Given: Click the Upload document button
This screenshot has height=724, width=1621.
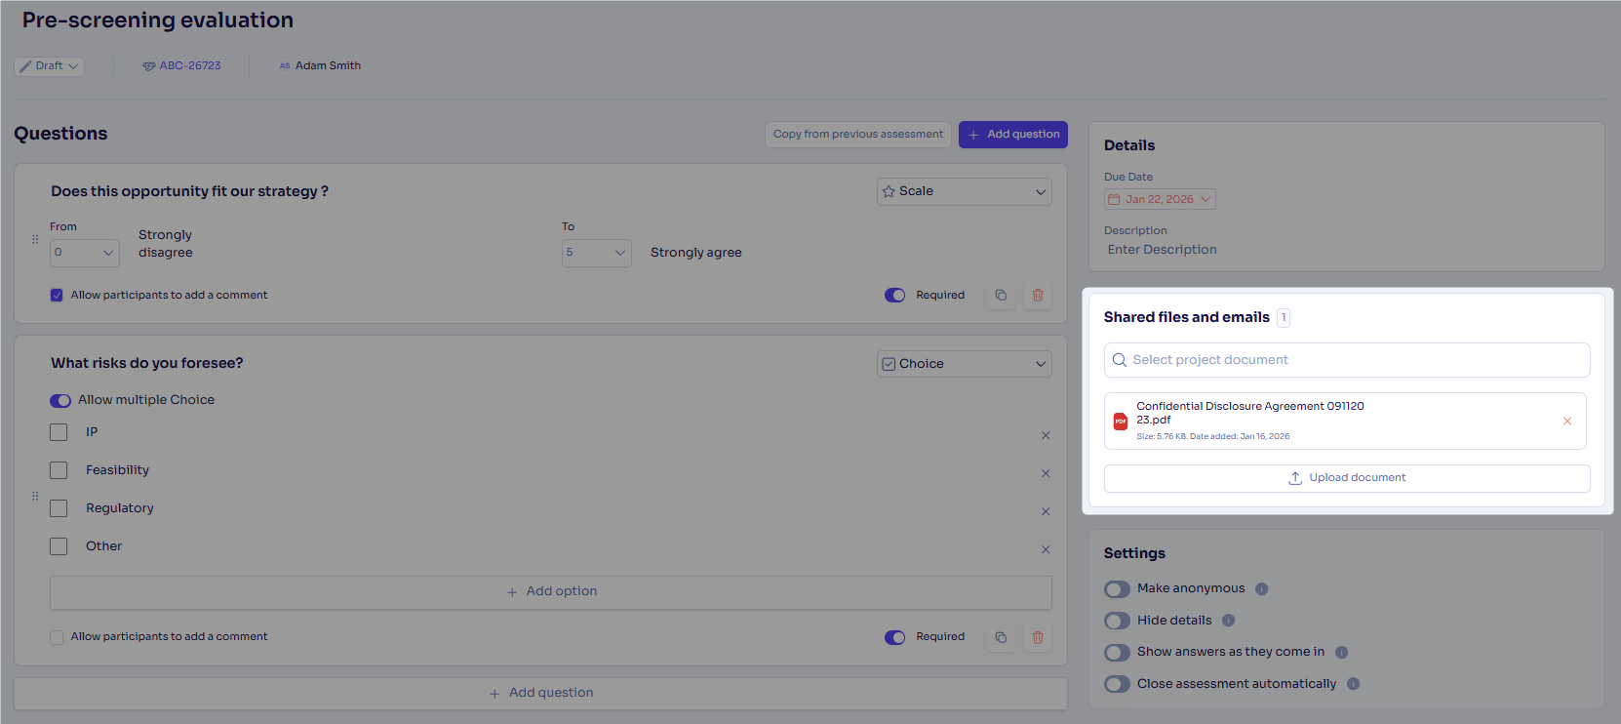Looking at the screenshot, I should pos(1347,478).
